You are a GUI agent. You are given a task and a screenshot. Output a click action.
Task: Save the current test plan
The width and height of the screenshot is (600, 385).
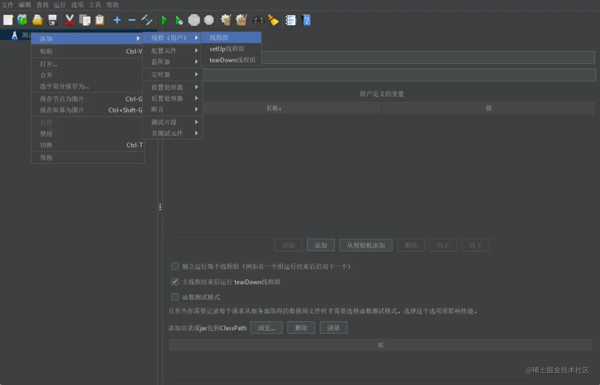pyautogui.click(x=52, y=20)
